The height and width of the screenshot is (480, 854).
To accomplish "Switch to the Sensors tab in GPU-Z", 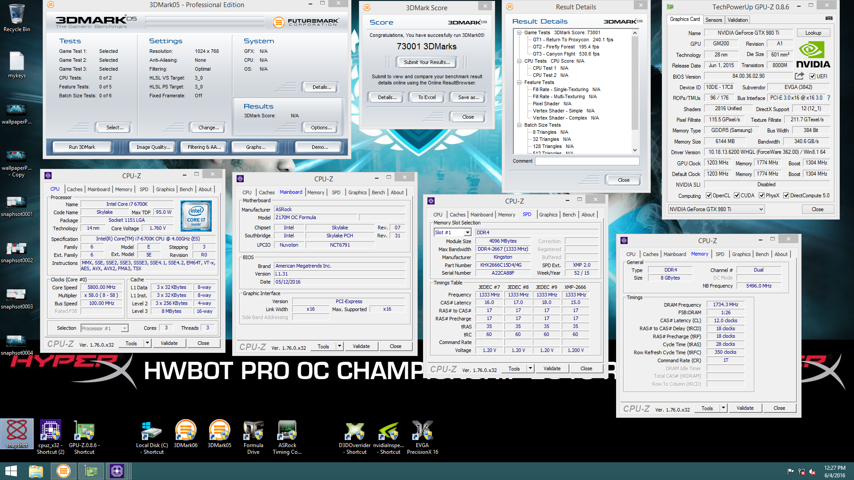I will click(x=713, y=20).
